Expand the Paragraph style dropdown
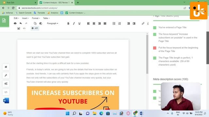This screenshot has height=117, width=209. (52, 23)
